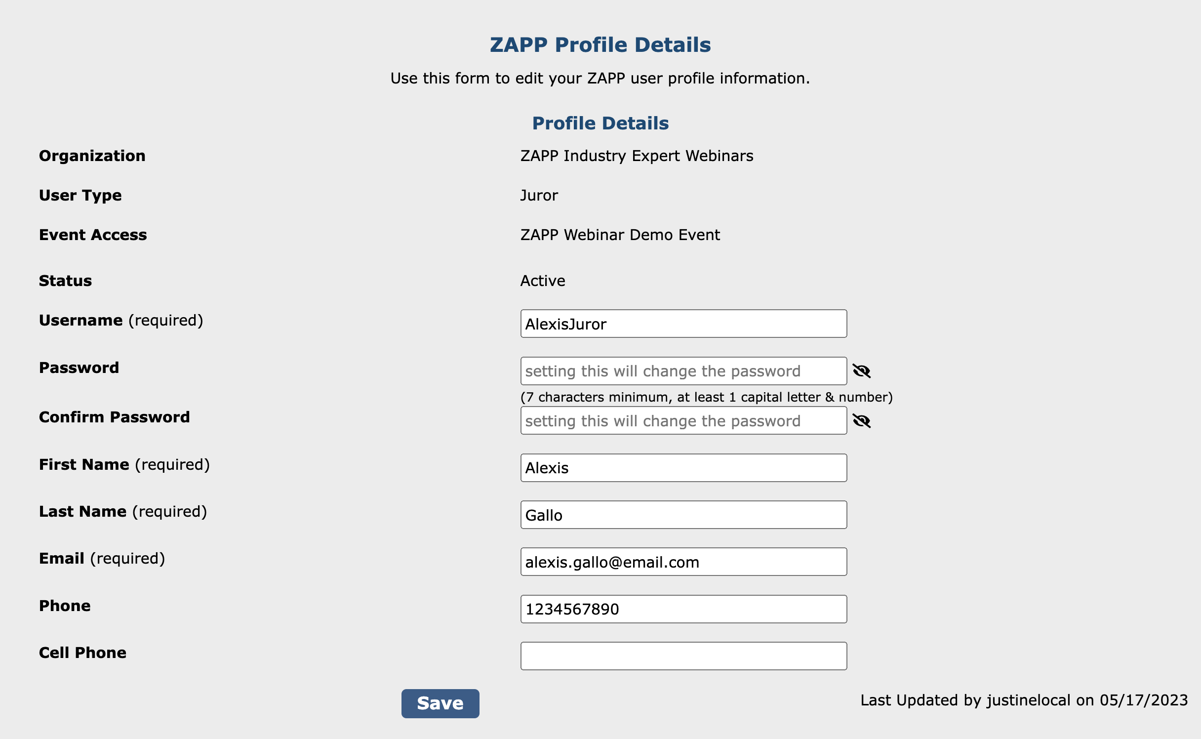Screen dimensions: 1201x739
Task: Click the Profile Details section heading
Action: coord(600,123)
